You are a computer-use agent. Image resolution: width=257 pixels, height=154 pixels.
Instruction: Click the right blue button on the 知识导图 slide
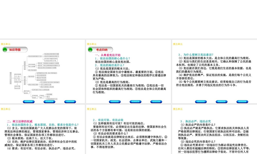[x=70, y=102]
